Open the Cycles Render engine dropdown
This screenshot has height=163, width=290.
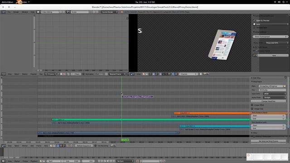click(110, 12)
